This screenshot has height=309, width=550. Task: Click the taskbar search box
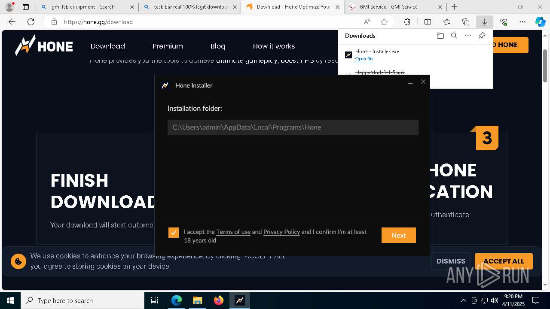[82, 300]
